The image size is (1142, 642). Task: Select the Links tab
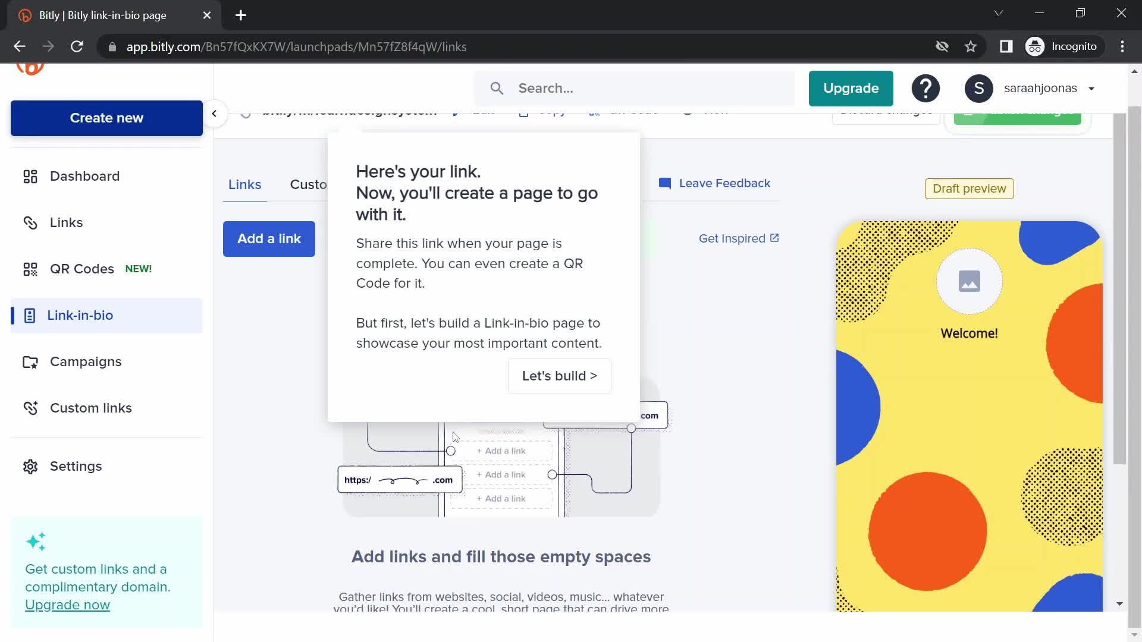tap(244, 184)
